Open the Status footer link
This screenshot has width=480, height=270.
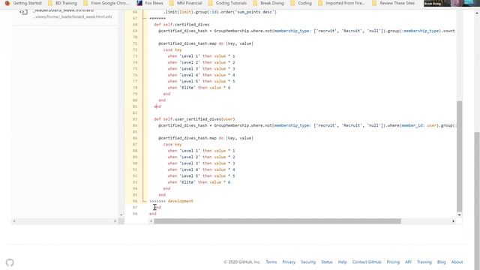(x=327, y=262)
